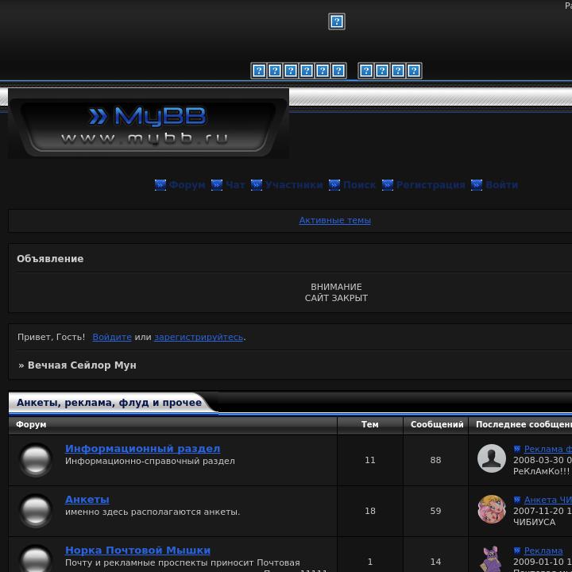Click the lone question-mark icon at top center
Screen dimensions: 572x572
tap(337, 21)
